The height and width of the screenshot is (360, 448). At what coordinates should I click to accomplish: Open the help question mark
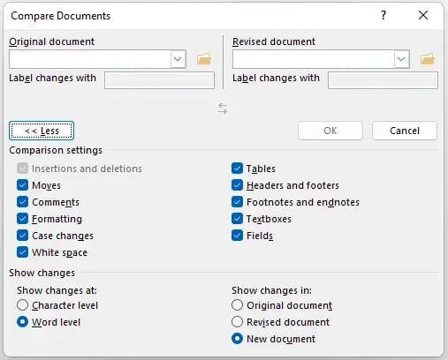(x=383, y=15)
